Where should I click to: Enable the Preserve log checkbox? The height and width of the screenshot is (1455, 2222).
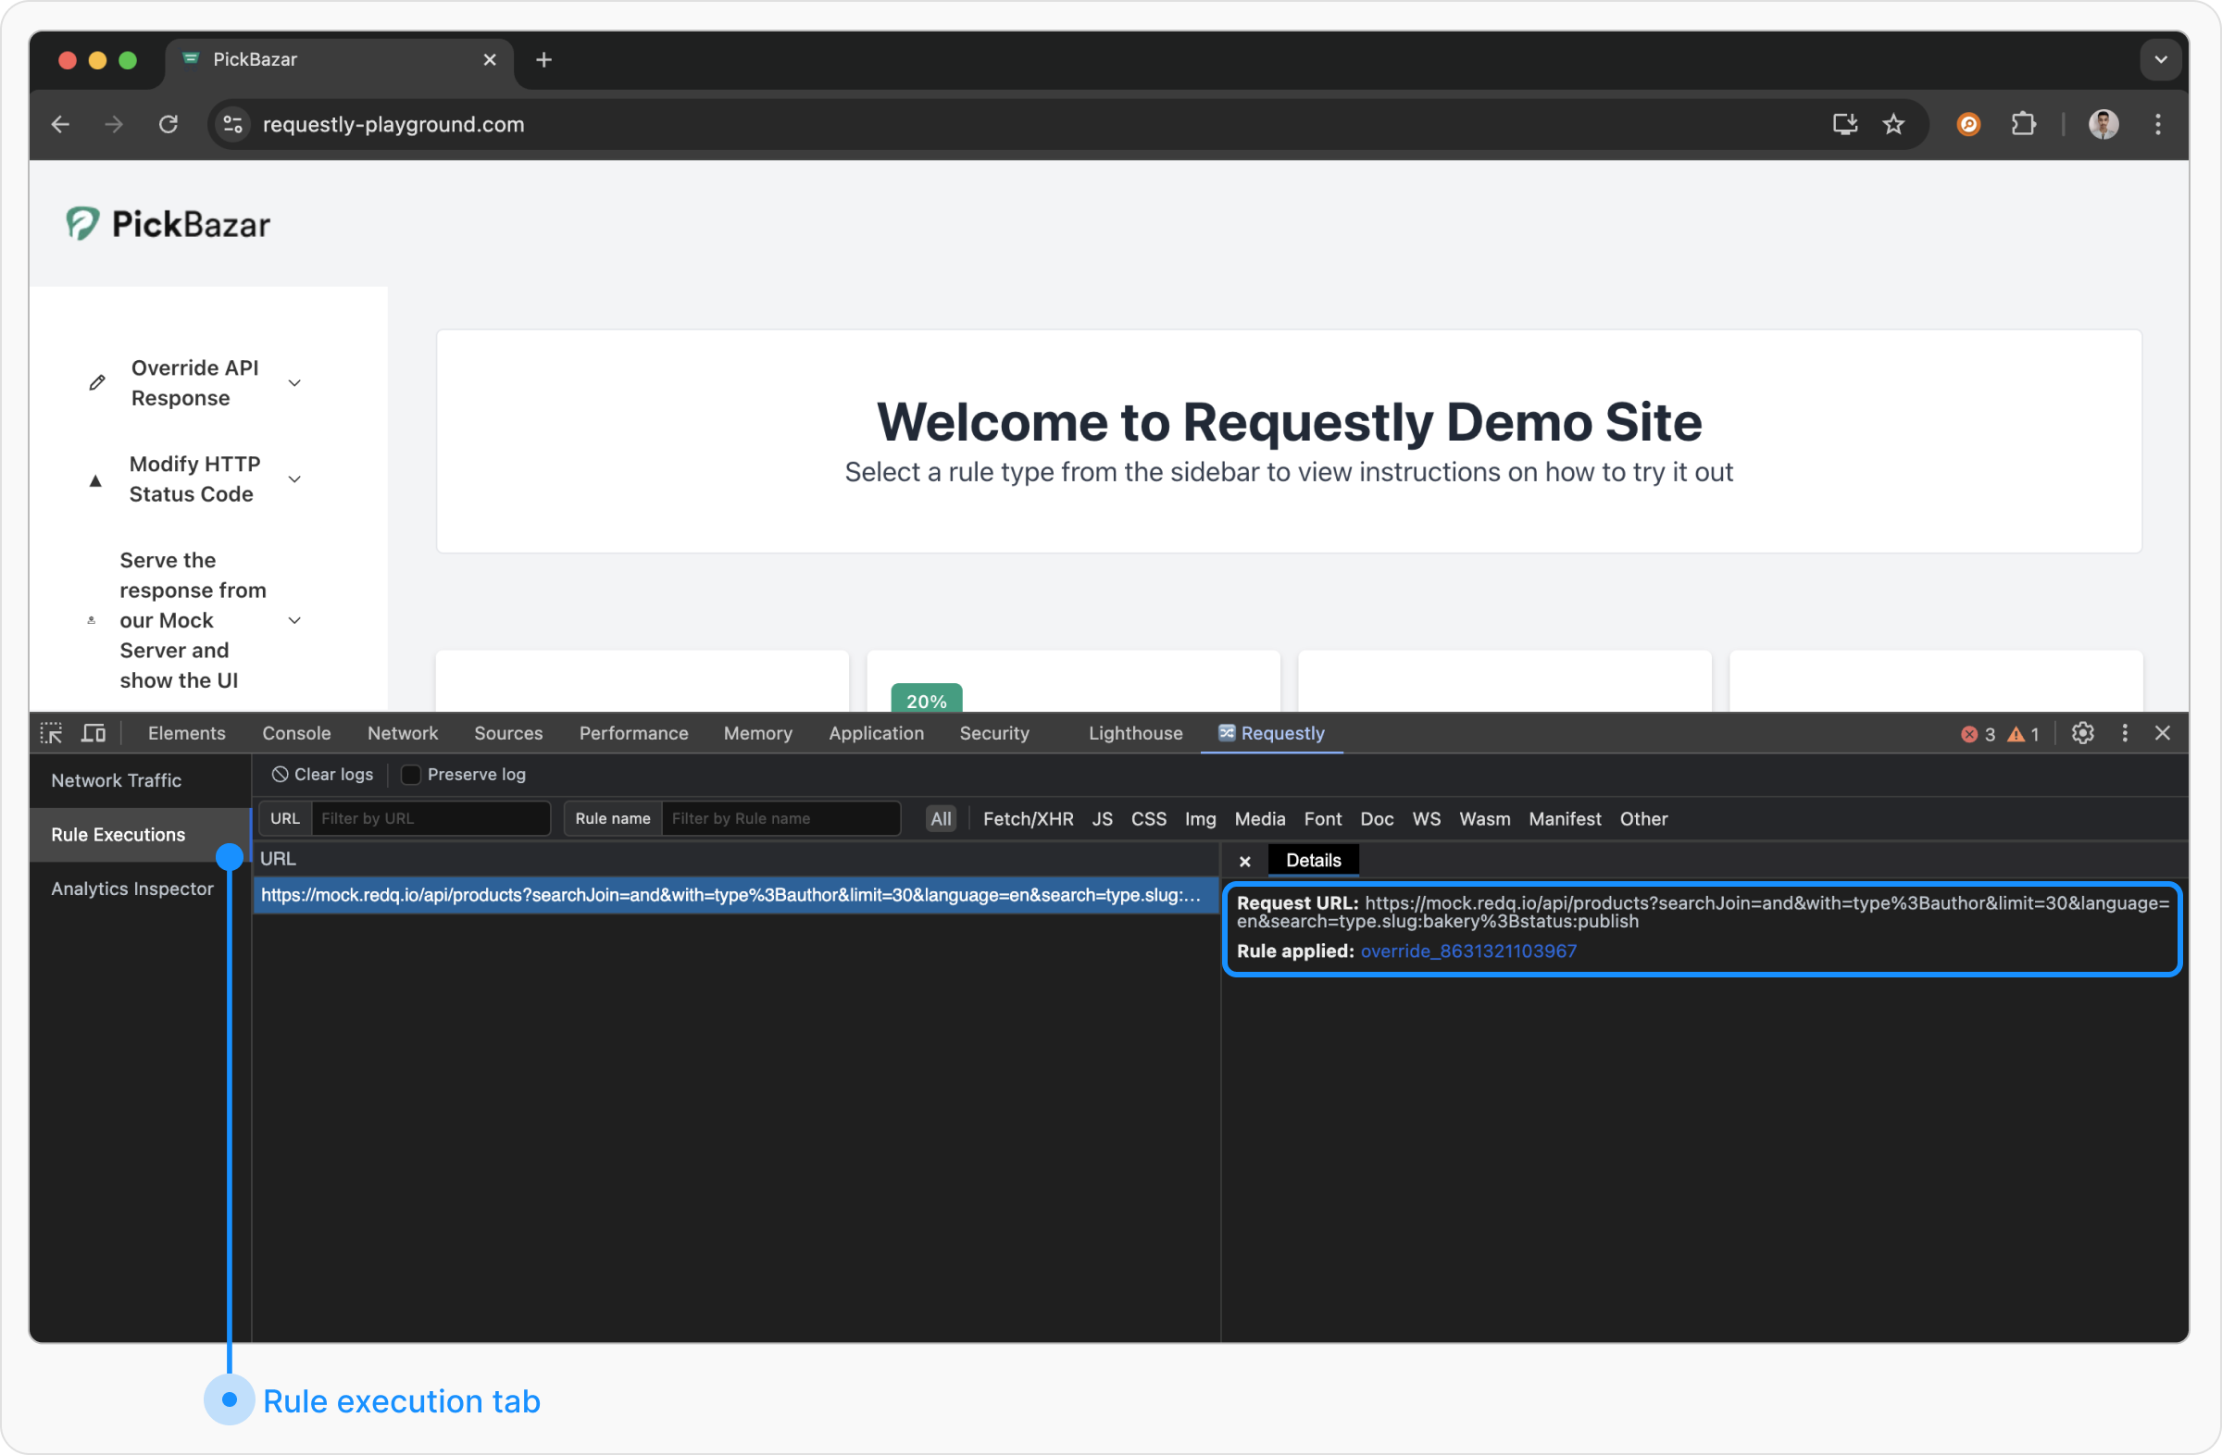coord(411,775)
